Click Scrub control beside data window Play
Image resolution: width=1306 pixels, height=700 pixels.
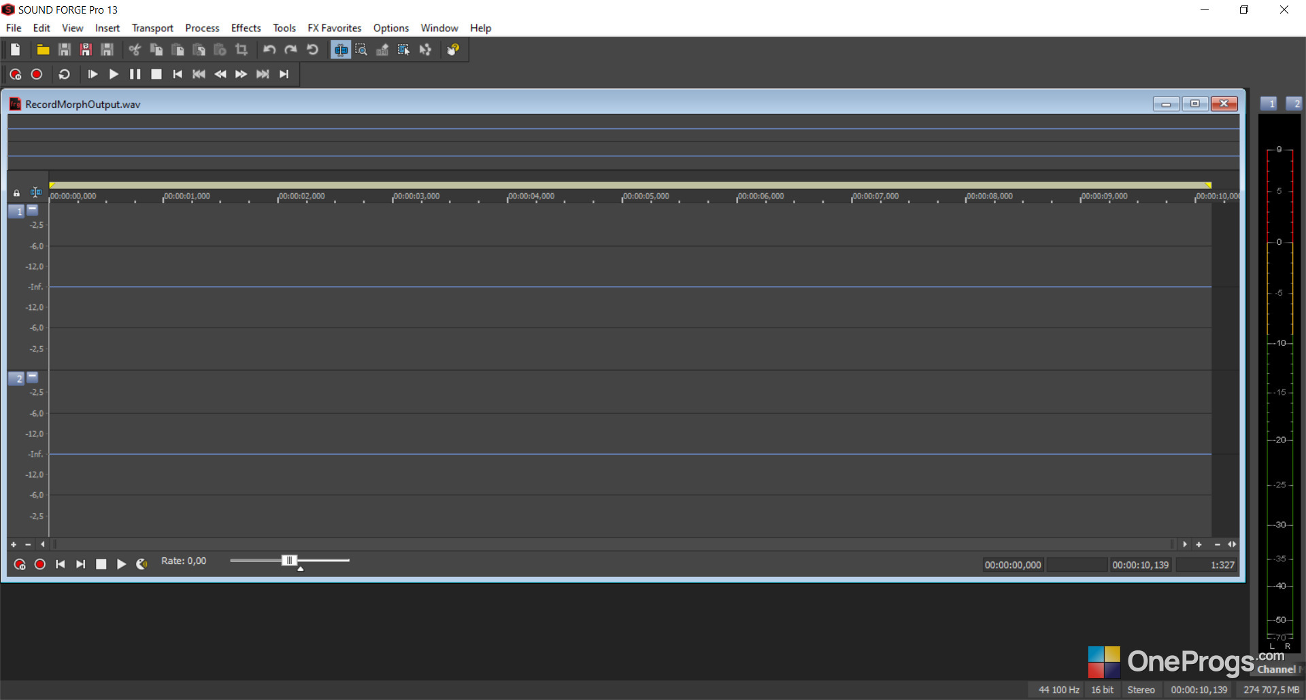tap(141, 564)
